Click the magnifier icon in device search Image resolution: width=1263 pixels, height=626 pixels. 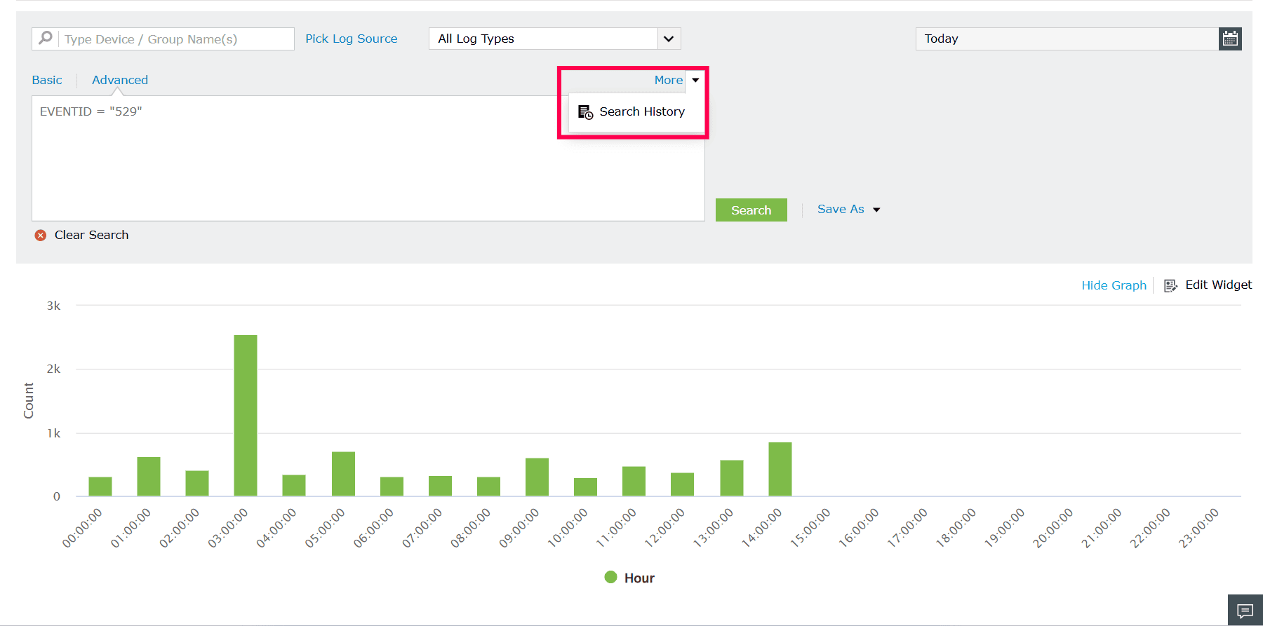point(46,38)
